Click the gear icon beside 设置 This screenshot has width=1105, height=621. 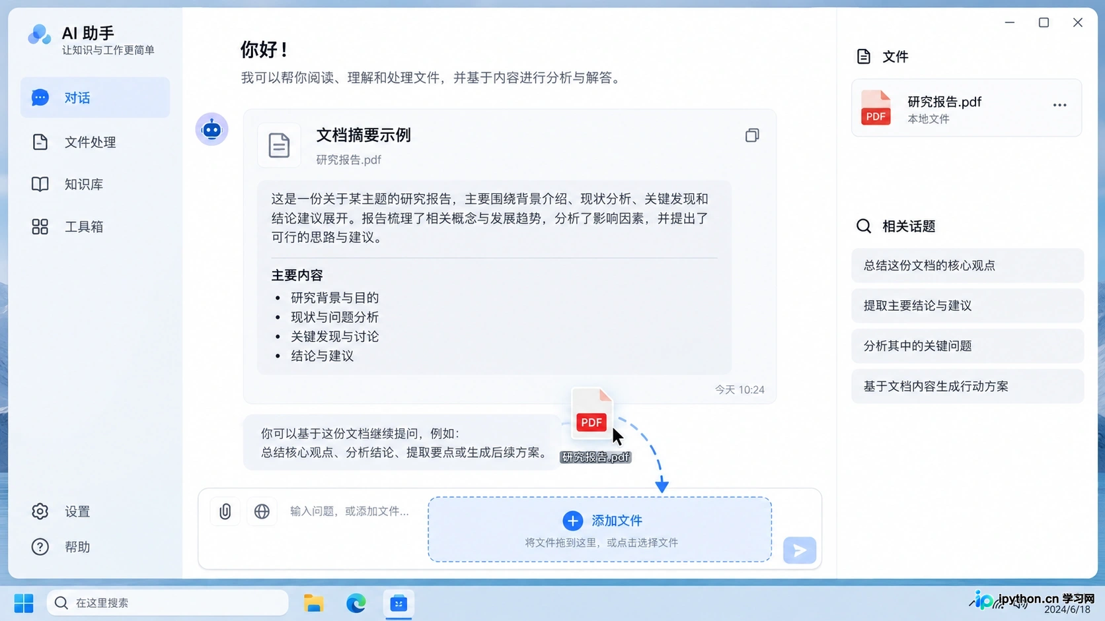(40, 511)
